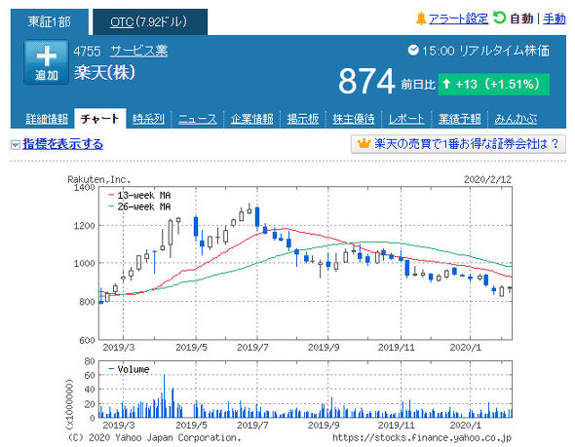Viewport: 575px width, 447px height.
Task: Switch to 手動 update mode
Action: coord(555,19)
